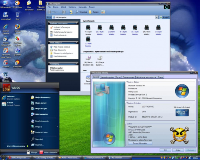Switch to the Nazwa komputera tab
Image resolution: width=200 pixels, height=160 pixels.
pos(107,77)
